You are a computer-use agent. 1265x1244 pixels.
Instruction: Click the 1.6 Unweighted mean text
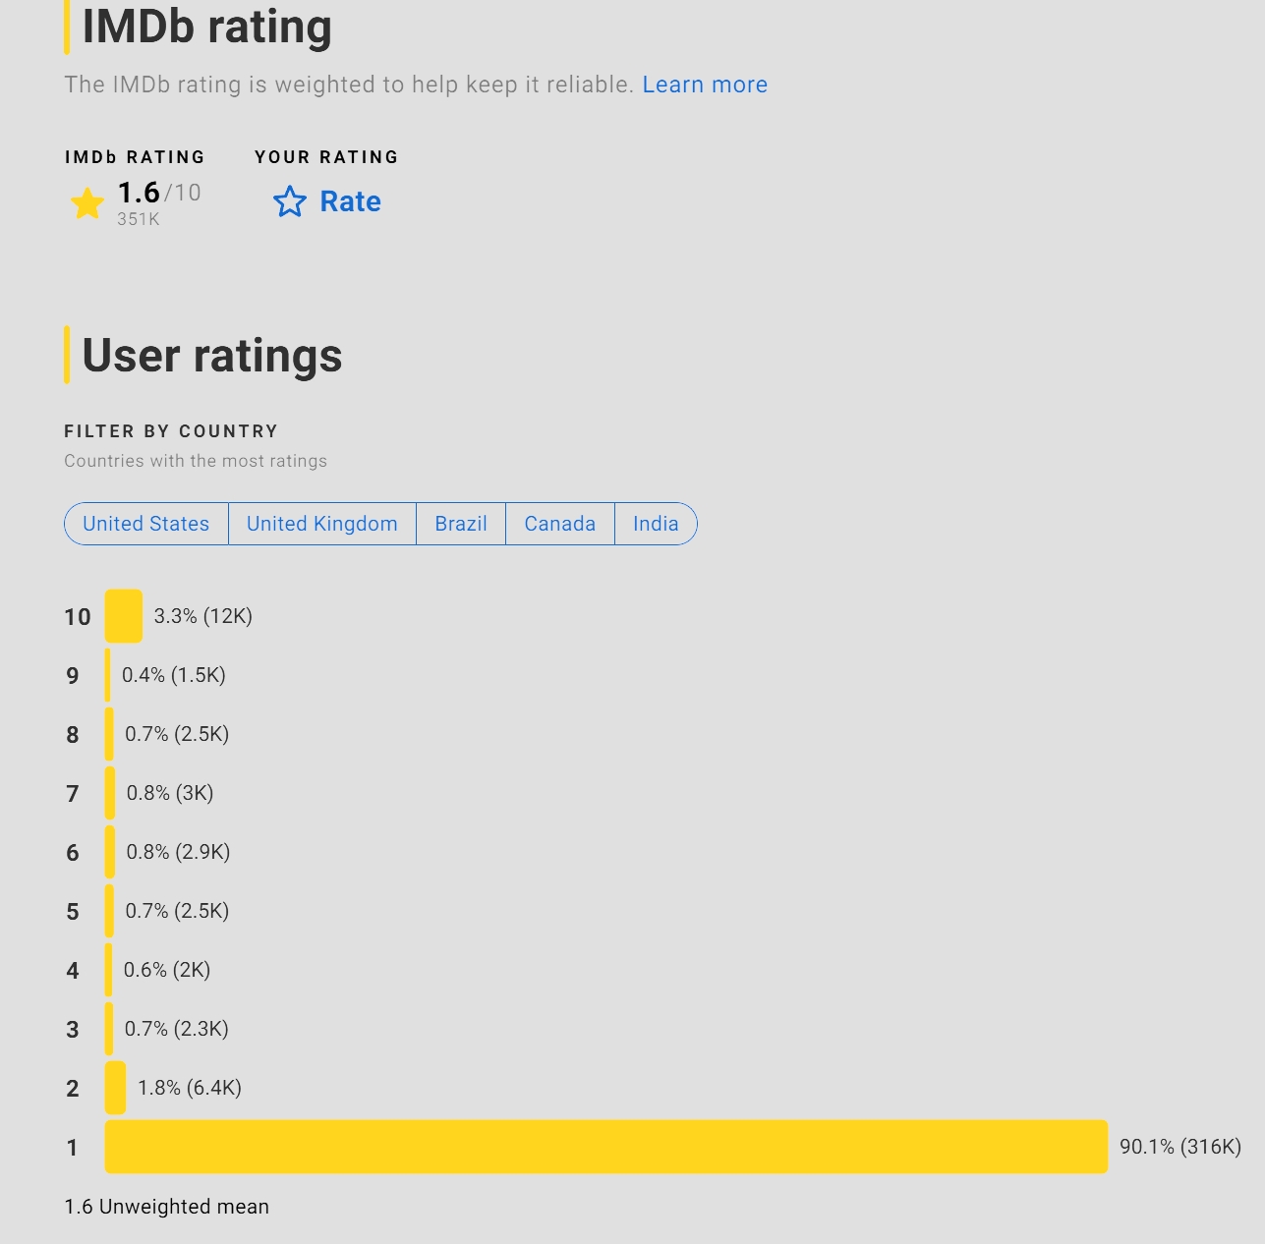tap(167, 1207)
